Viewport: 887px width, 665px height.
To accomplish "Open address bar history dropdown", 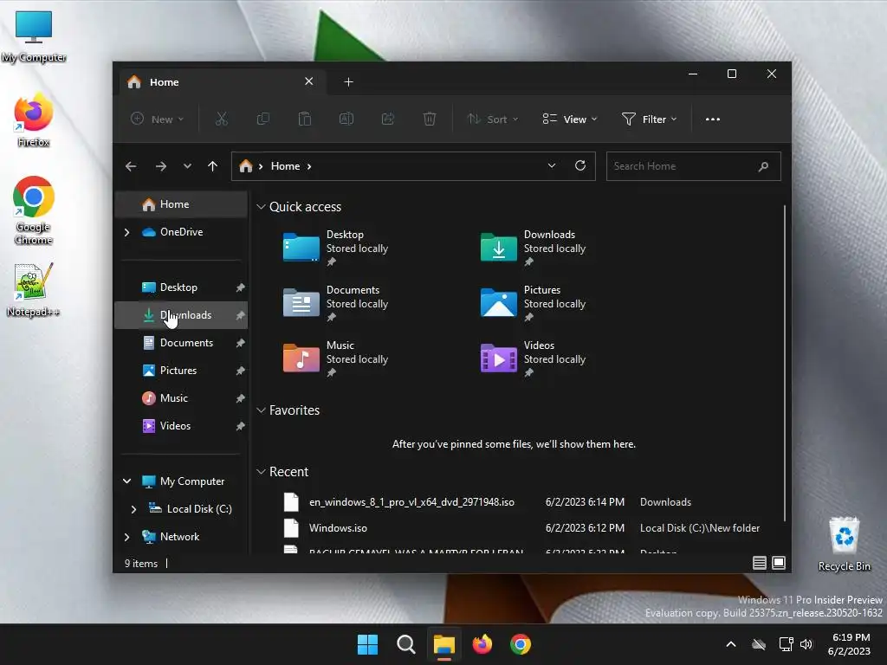I will click(x=552, y=165).
